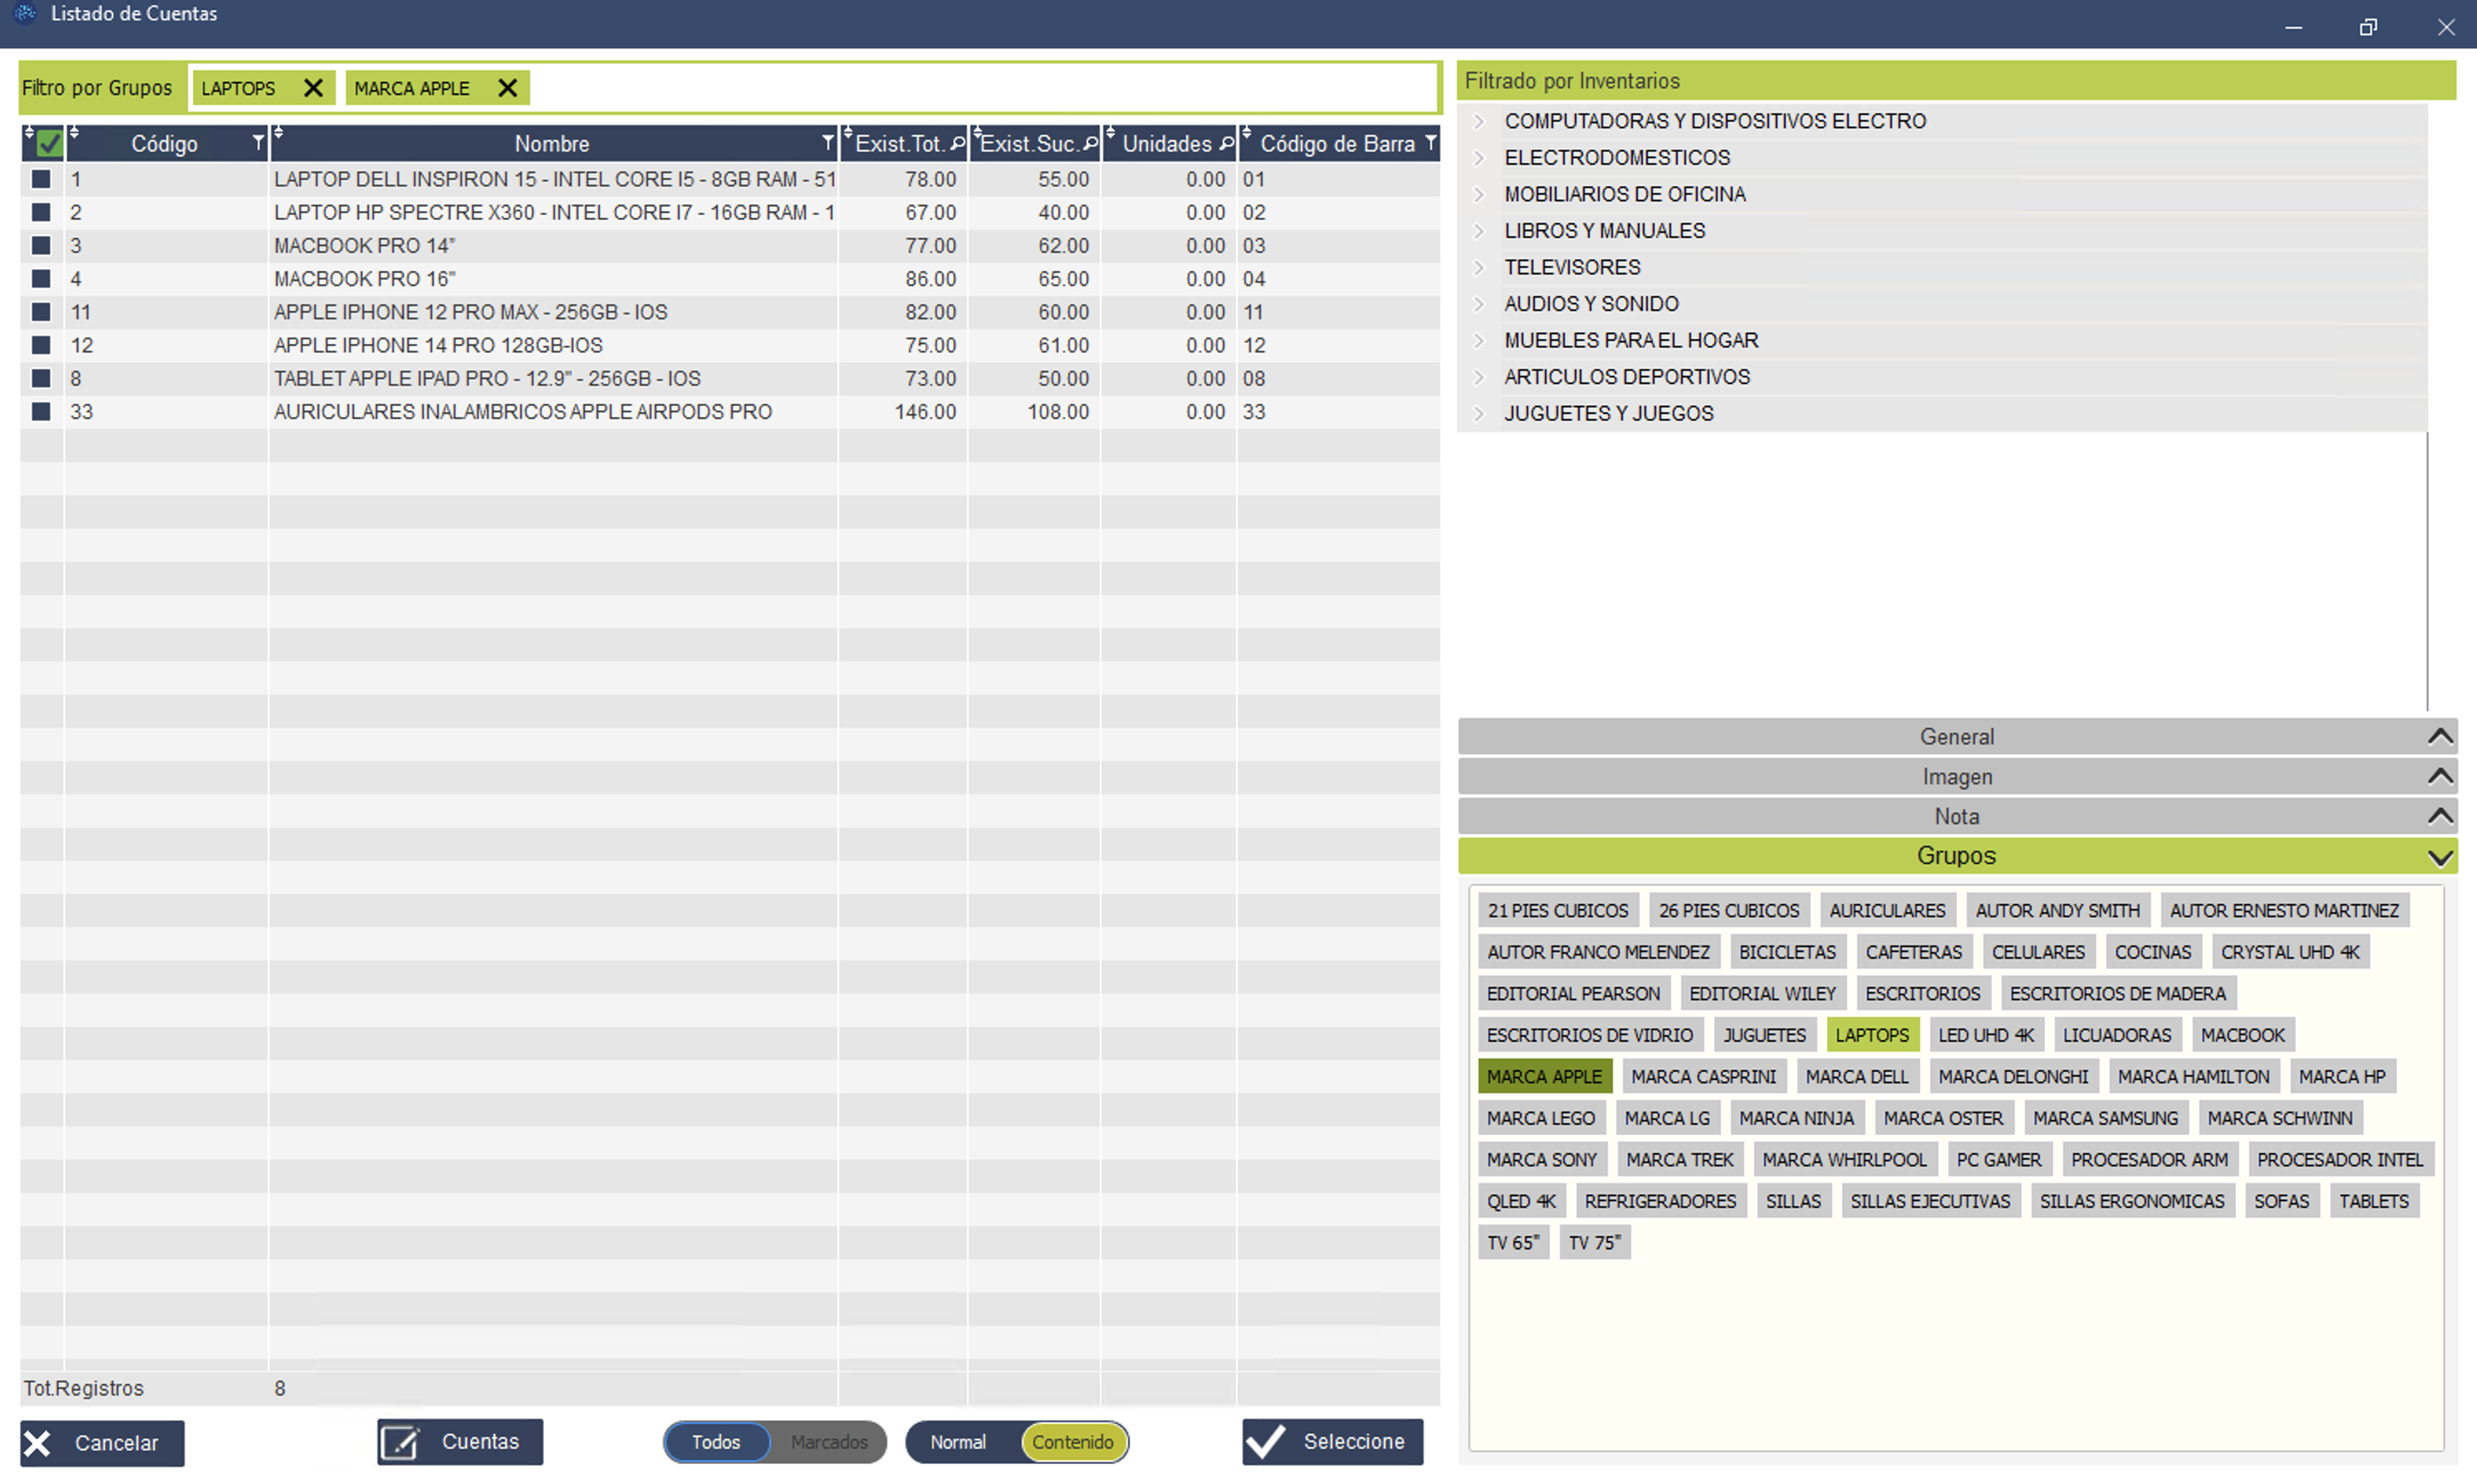The width and height of the screenshot is (2477, 1484).
Task: Expand ARTICULOS DEPORTIVOS tree node
Action: click(x=1480, y=377)
